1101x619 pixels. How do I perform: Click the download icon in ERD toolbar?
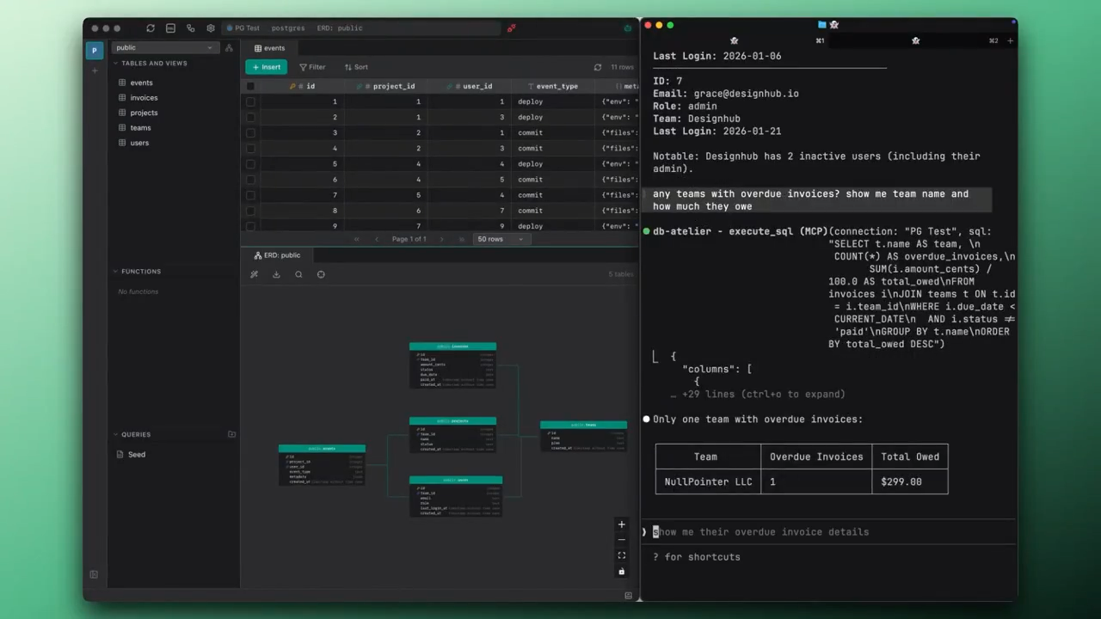(276, 275)
